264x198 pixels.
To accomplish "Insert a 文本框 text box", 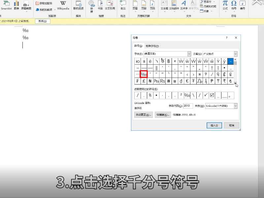I will coord(164,5).
